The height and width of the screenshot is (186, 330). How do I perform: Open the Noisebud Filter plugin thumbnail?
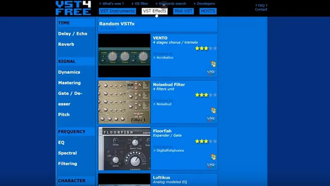124,102
